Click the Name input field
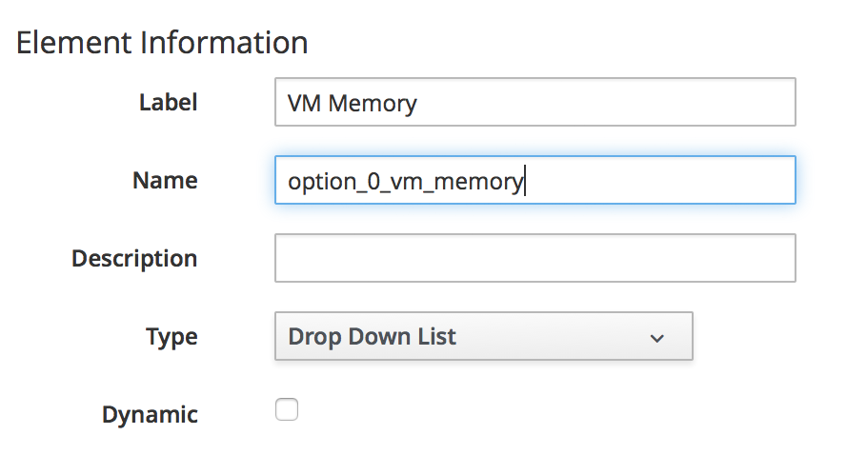The height and width of the screenshot is (455, 867). pyautogui.click(x=534, y=180)
